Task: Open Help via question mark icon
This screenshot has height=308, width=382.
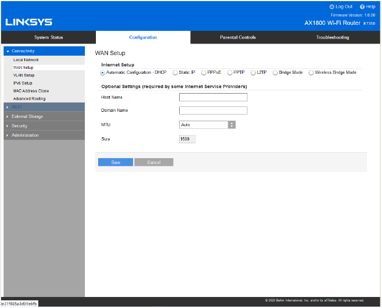Action: point(362,7)
